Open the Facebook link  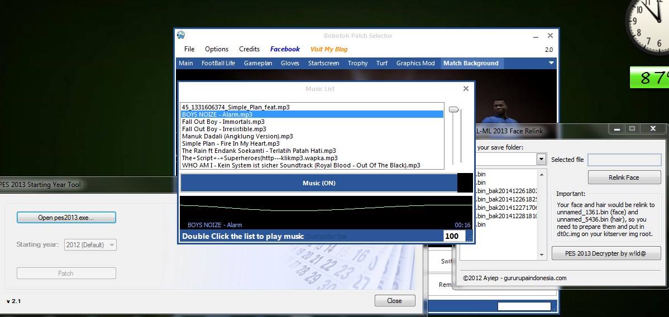click(x=285, y=49)
